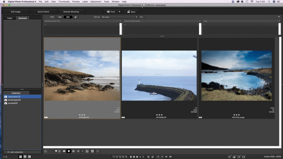The image size is (283, 159).
Task: Expand the Print options arrow
Action: coord(120,12)
